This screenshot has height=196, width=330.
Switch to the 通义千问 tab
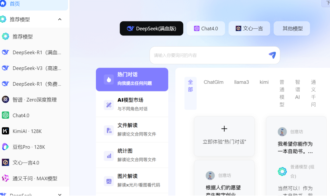tap(313, 93)
